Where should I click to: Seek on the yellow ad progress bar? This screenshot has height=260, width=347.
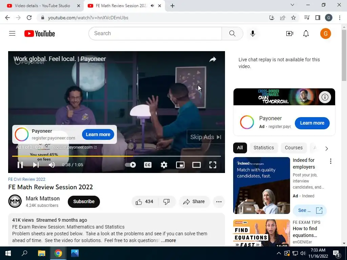[x=117, y=156]
